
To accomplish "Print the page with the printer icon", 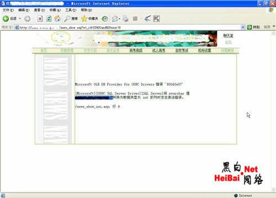I will (x=125, y=19).
